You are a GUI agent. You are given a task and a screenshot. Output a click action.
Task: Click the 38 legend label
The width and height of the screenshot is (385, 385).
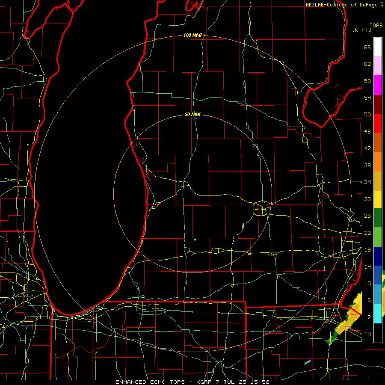367,165
